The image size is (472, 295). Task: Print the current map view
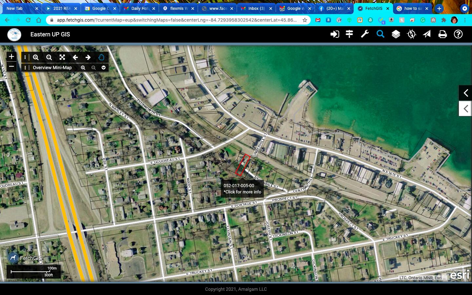coord(442,34)
